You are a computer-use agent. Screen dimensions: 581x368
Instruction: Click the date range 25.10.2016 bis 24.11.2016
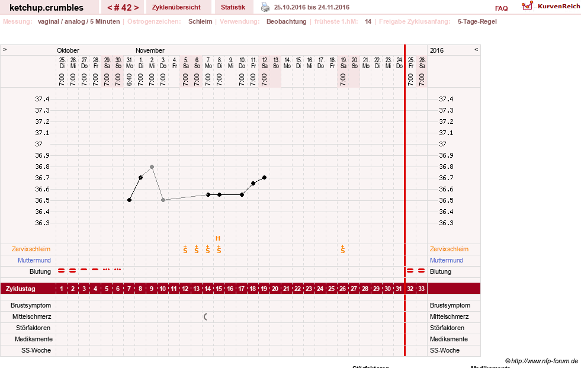[312, 7]
